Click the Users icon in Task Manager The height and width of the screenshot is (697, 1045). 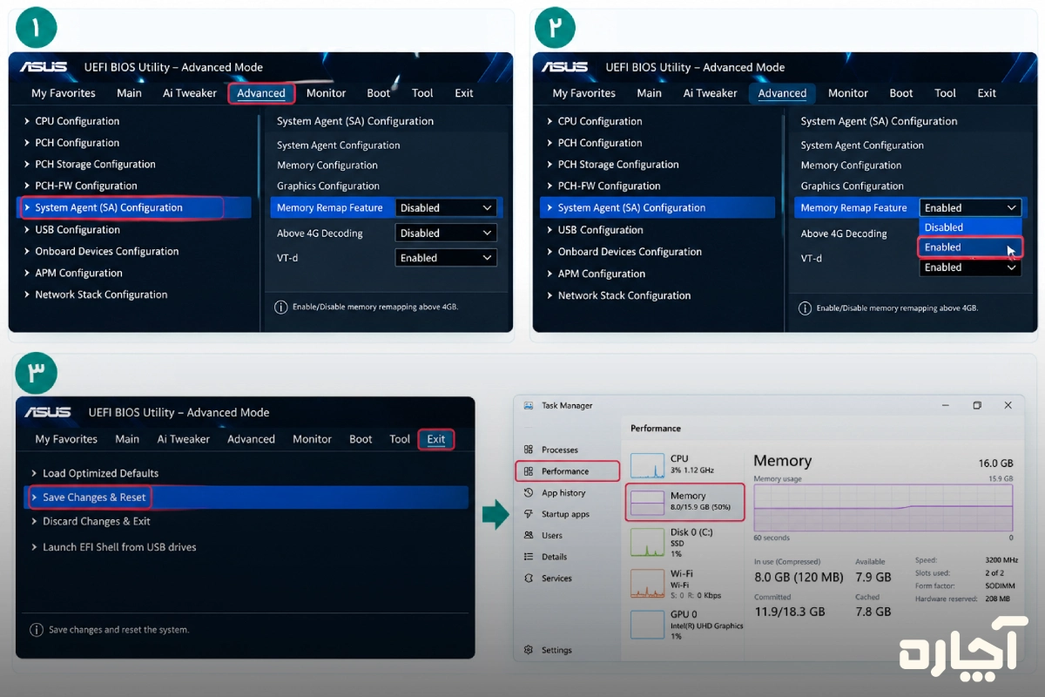tap(529, 536)
